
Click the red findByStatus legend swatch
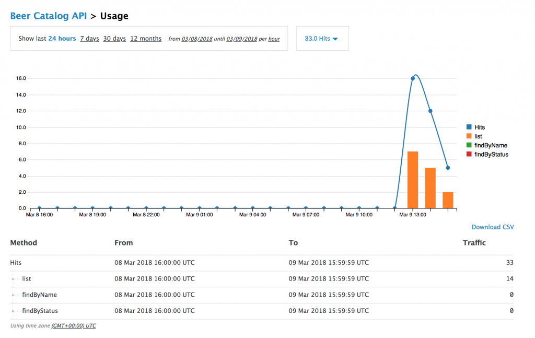pos(469,155)
